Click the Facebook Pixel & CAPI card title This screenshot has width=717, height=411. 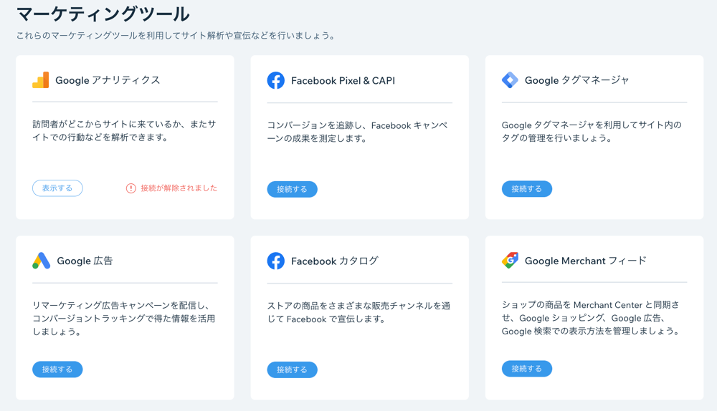coord(343,81)
